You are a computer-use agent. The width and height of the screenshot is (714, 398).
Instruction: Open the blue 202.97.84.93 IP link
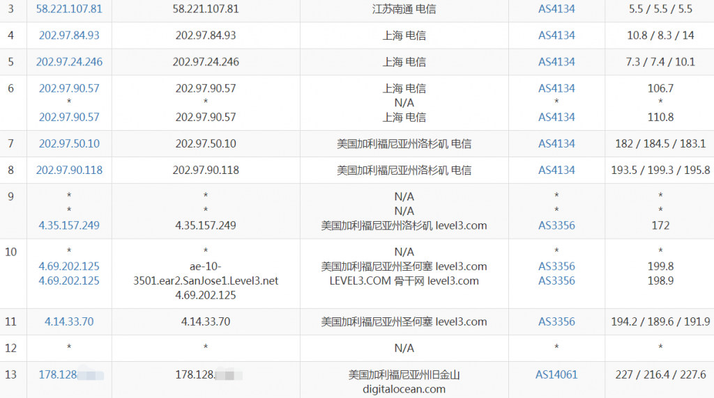click(69, 35)
